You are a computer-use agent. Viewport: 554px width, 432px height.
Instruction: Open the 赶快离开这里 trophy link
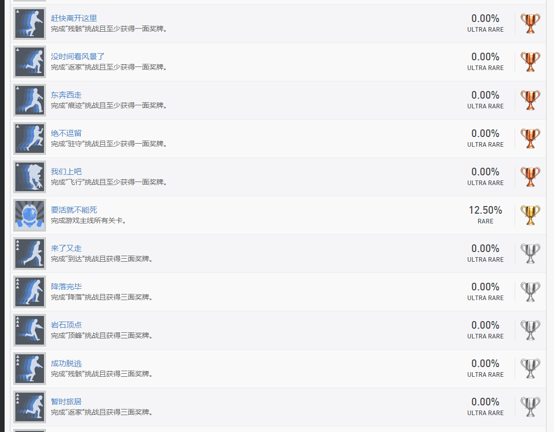74,18
